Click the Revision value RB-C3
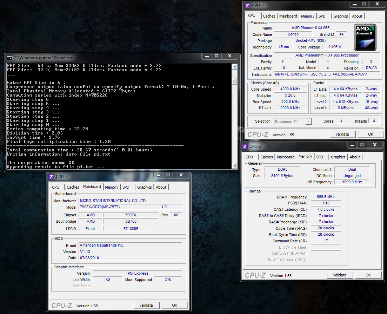The height and width of the screenshot is (314, 387). (371, 68)
